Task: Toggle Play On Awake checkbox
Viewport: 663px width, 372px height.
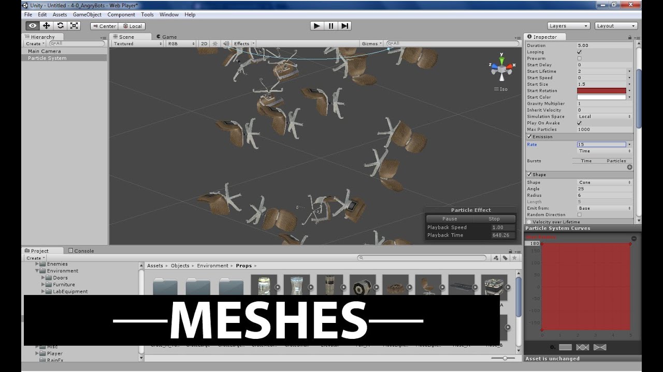Action: pos(579,123)
